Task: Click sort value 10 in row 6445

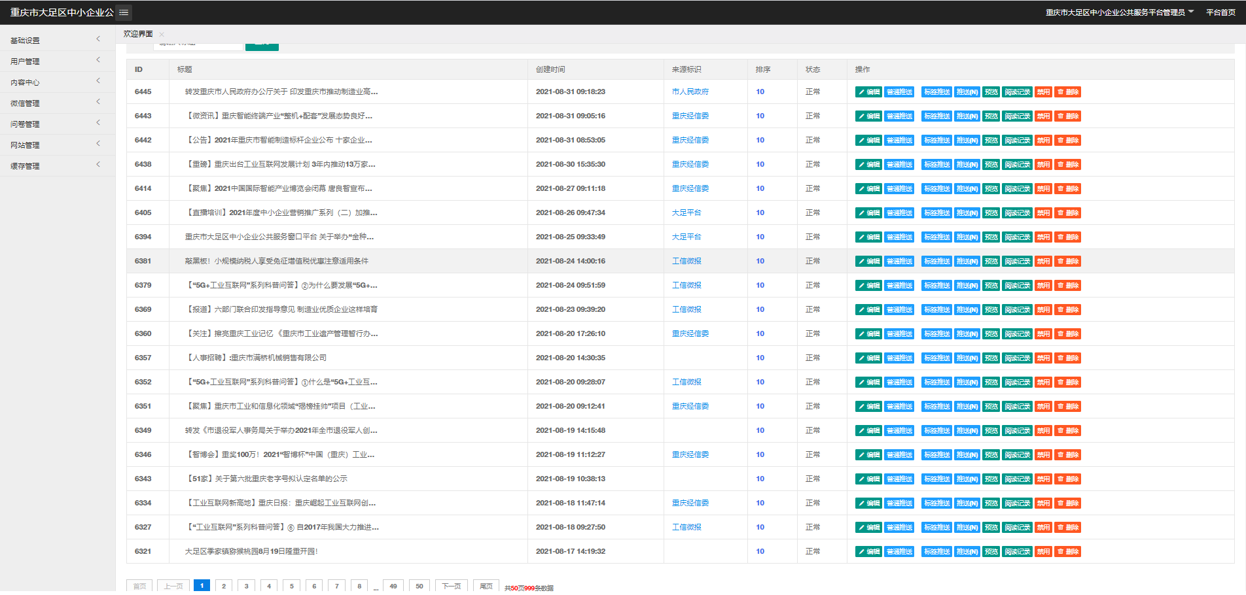Action: pyautogui.click(x=760, y=92)
